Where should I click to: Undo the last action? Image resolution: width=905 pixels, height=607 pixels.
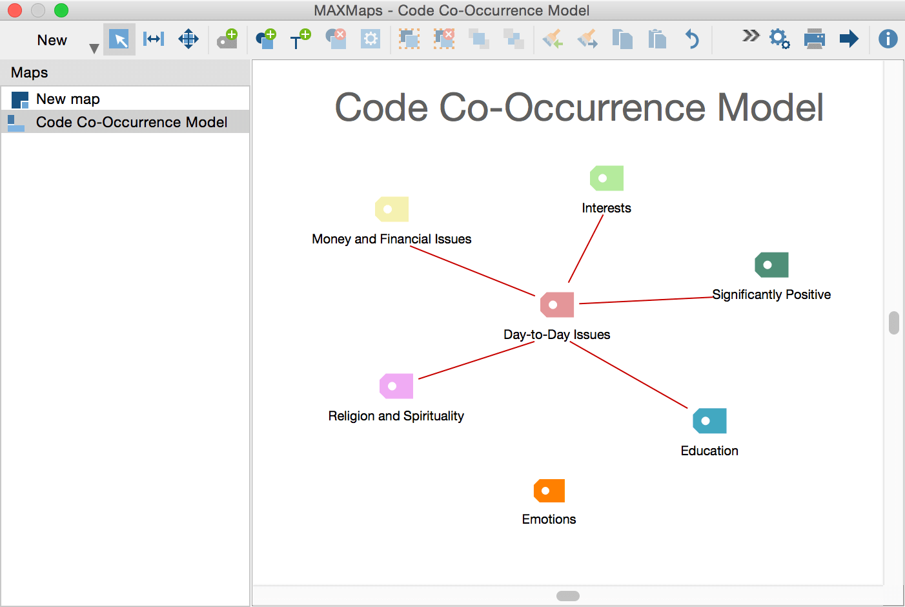(x=692, y=39)
